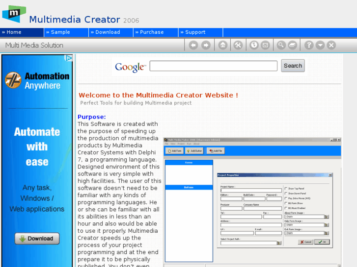
Task: Open the envelope mail icon
Action: click(x=265, y=45)
